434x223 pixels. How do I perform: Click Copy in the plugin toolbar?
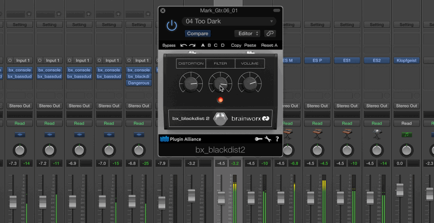(x=236, y=45)
